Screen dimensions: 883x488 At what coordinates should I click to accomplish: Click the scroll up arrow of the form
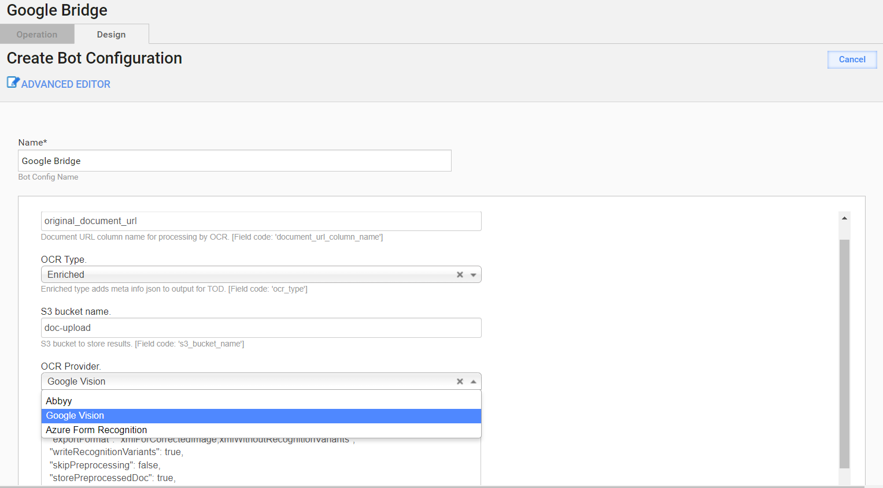(844, 218)
